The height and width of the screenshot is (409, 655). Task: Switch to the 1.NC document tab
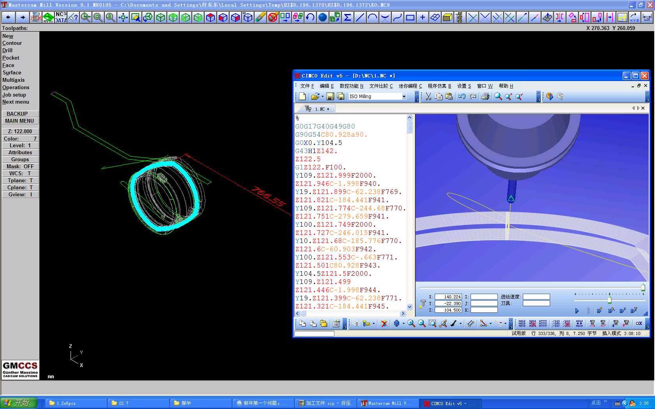[x=318, y=109]
